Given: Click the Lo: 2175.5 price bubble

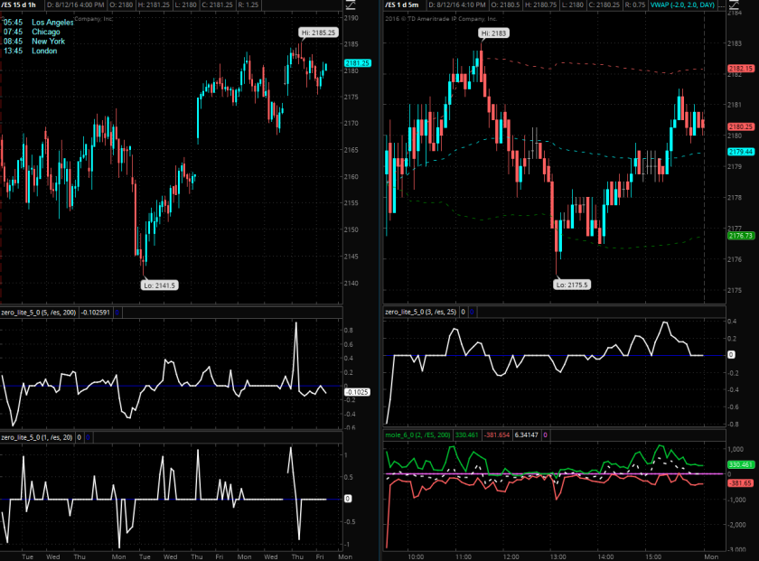Looking at the screenshot, I should [x=570, y=284].
